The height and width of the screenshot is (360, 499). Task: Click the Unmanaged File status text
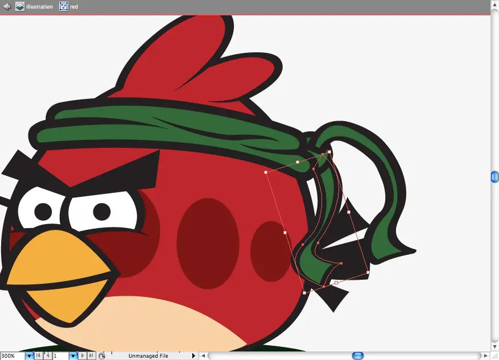(x=149, y=356)
